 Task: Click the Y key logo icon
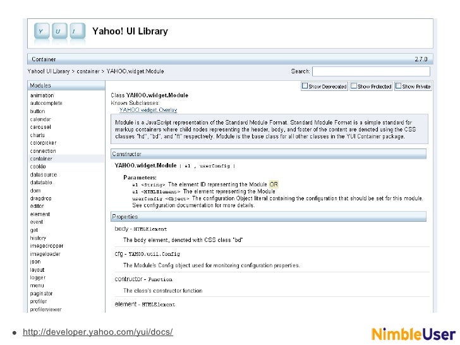pyautogui.click(x=41, y=31)
